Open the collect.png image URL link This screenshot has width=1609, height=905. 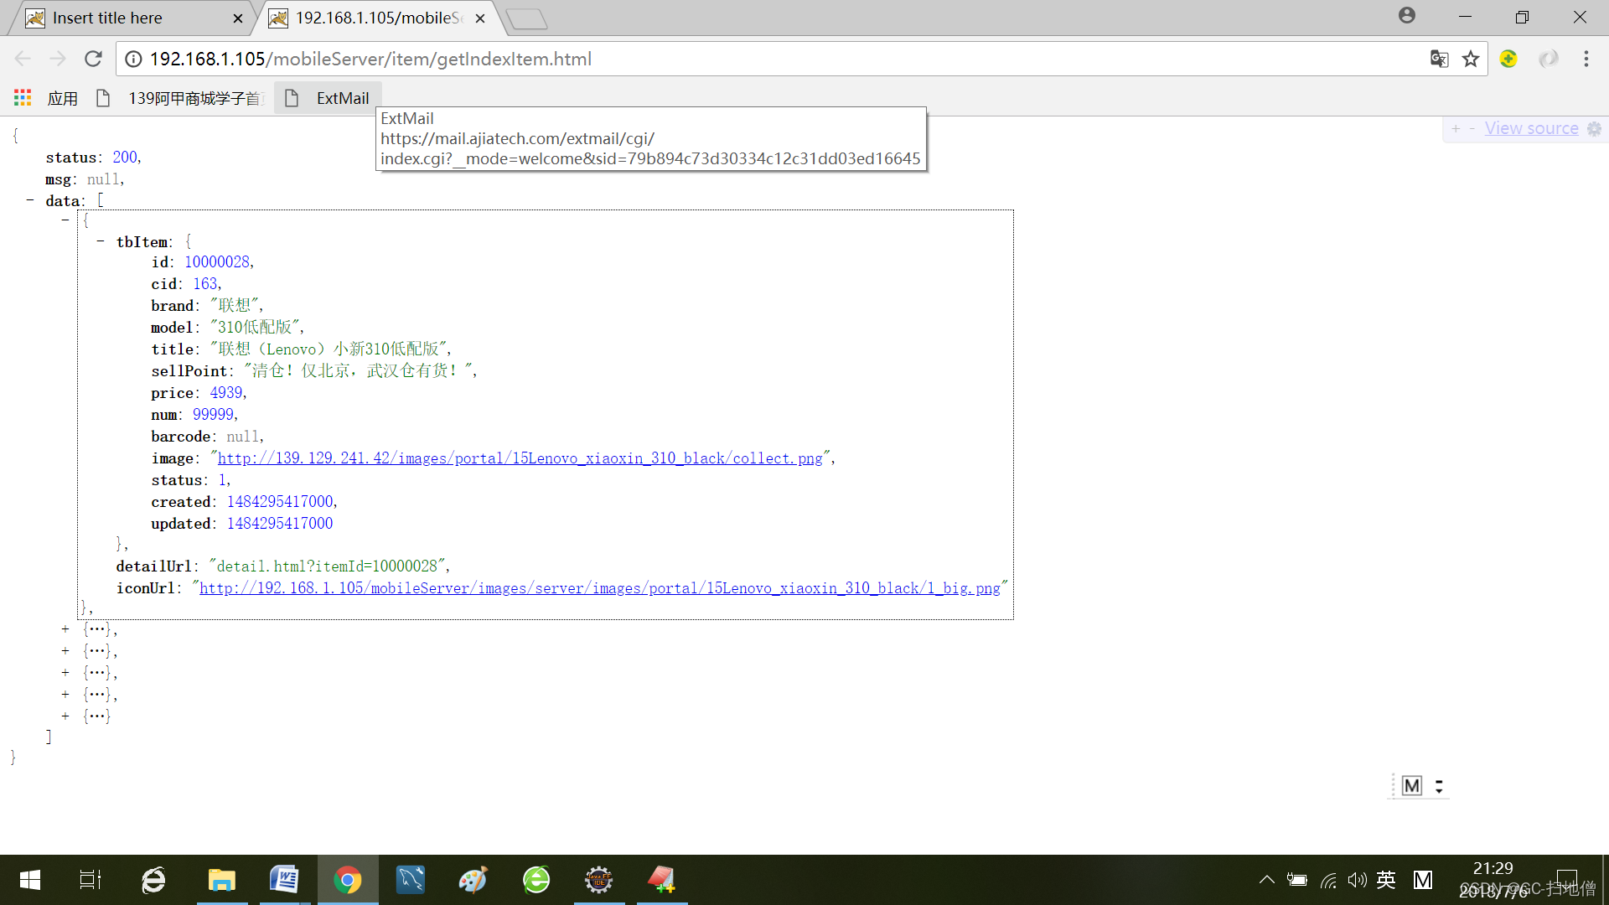click(520, 458)
